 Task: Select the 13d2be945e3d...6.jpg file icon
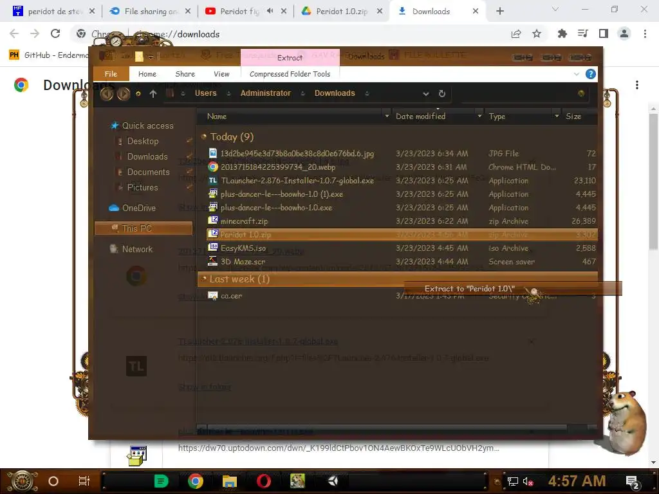pos(213,153)
